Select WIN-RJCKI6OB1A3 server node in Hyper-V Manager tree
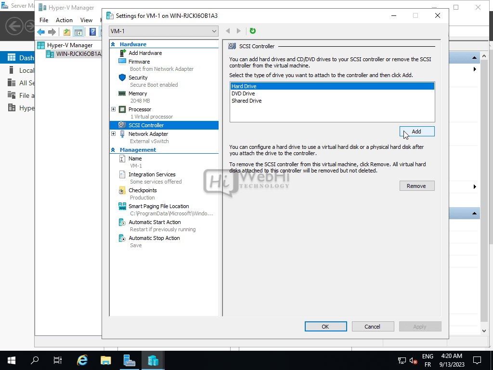 (74, 54)
